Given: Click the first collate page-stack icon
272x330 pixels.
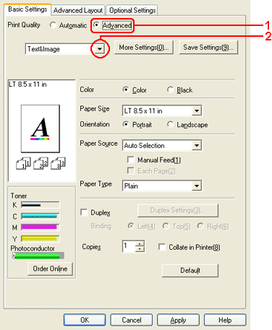Looking at the screenshot, I should pos(23,163).
